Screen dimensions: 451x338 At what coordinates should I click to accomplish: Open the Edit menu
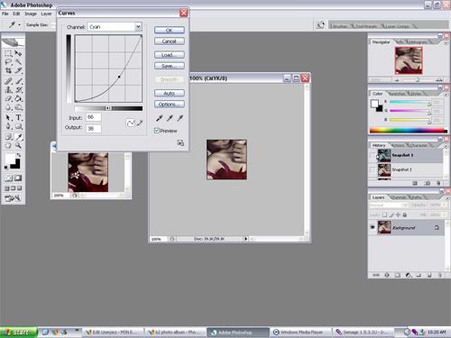[16, 14]
